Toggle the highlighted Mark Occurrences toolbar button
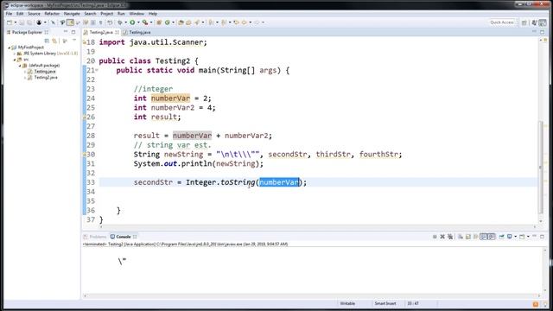553x311 pixels. coord(70,22)
